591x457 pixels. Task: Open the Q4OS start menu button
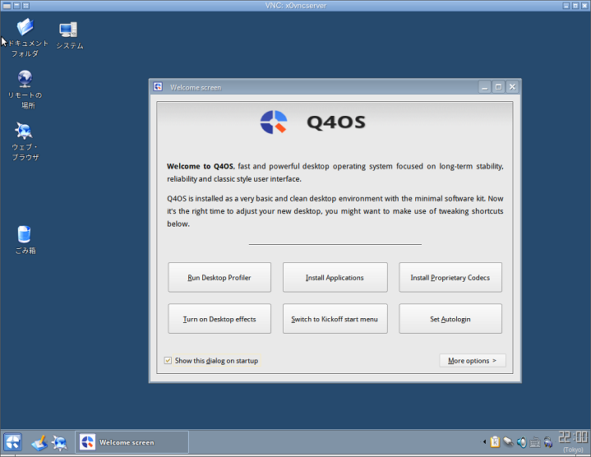point(12,442)
